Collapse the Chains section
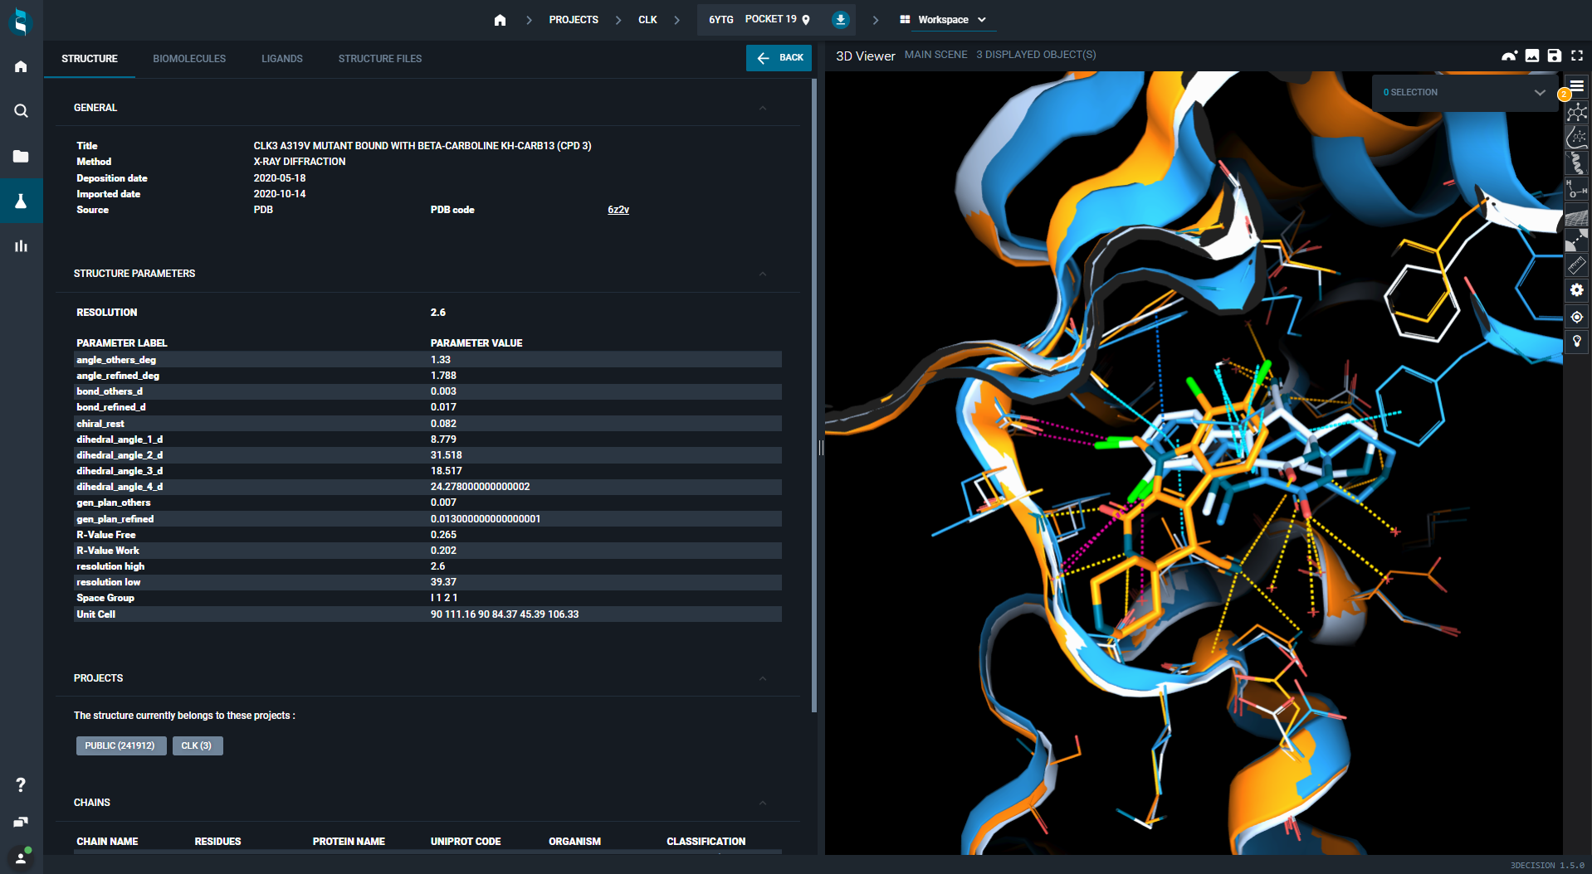This screenshot has height=874, width=1592. [x=763, y=803]
